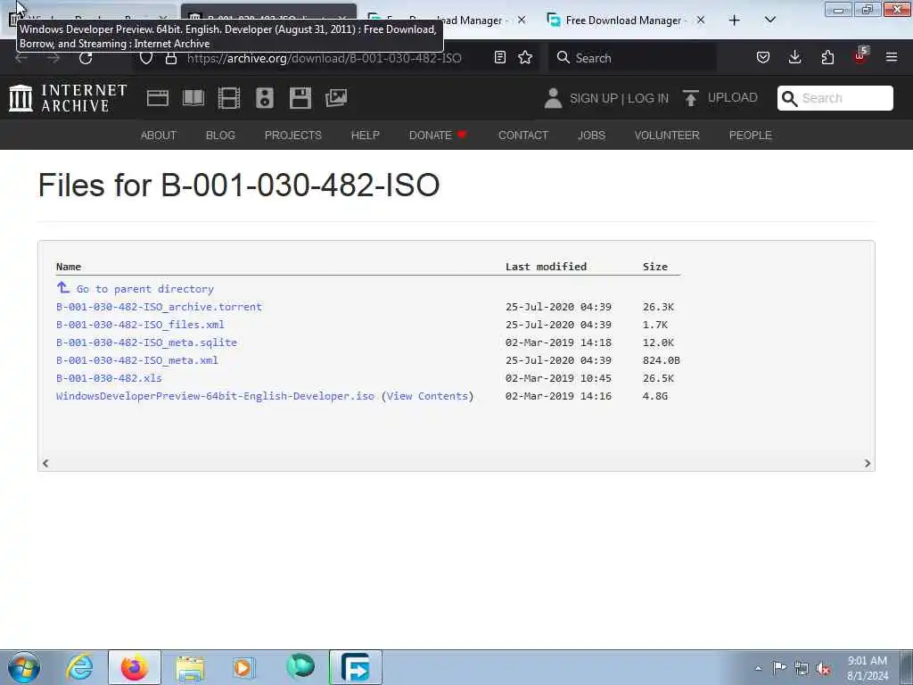Click the Upload arrow icon
The width and height of the screenshot is (913, 685).
pos(691,98)
